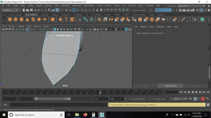The image size is (211, 118).
Task: Click the bevel shelf icon
Action: point(140,20)
